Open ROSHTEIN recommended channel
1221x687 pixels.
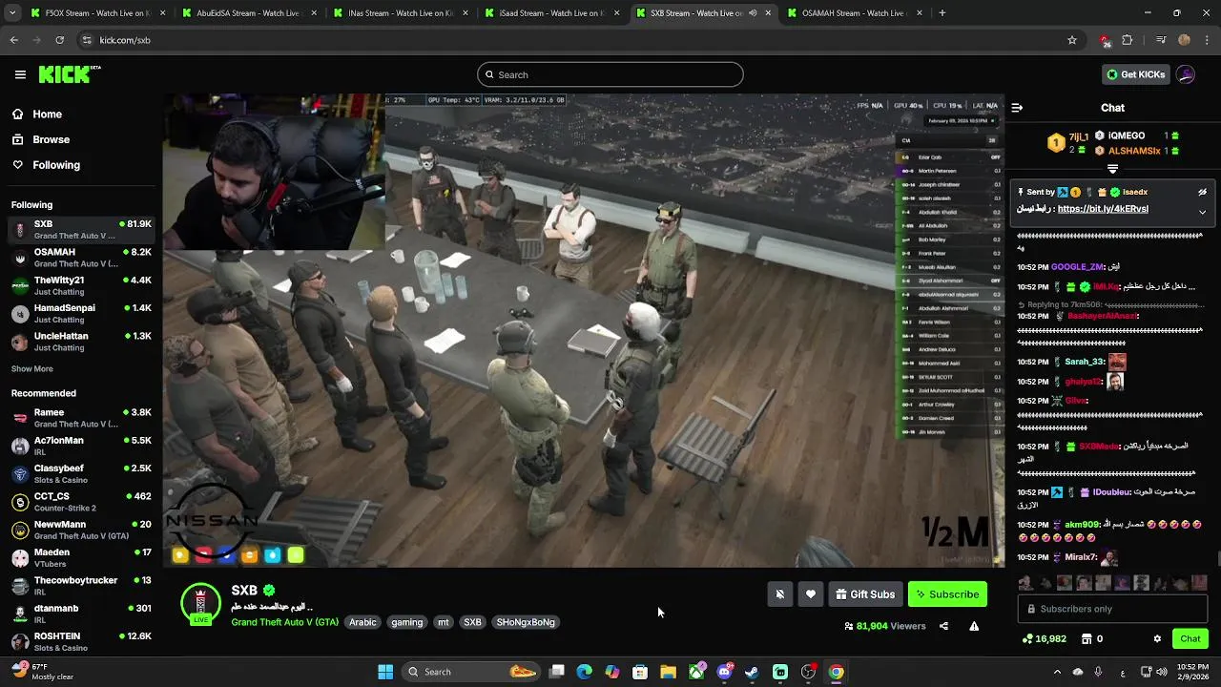(81, 641)
